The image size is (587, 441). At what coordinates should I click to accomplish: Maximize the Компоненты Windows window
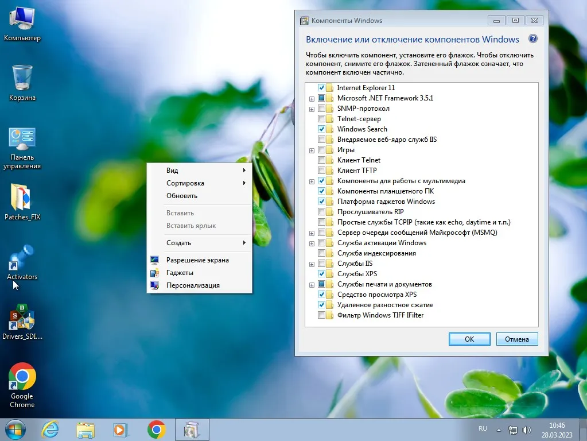tap(515, 21)
